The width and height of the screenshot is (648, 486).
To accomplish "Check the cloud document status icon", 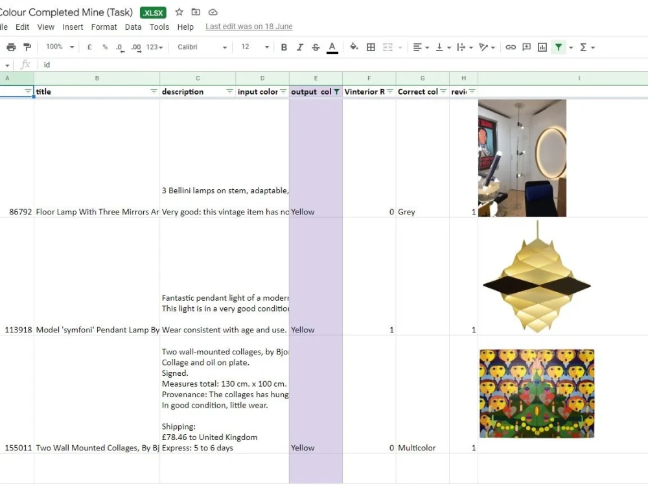I will pyautogui.click(x=213, y=12).
